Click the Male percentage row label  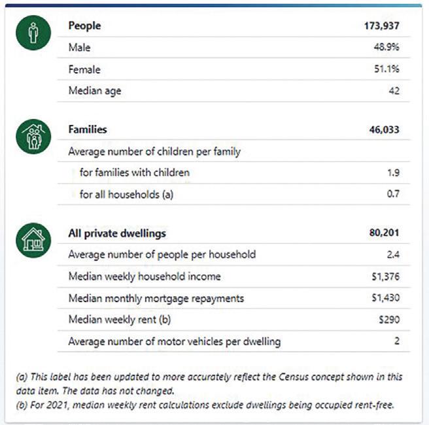80,48
